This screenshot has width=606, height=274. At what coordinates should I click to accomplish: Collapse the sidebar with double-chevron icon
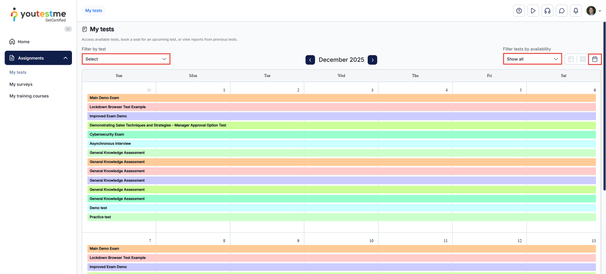click(68, 29)
